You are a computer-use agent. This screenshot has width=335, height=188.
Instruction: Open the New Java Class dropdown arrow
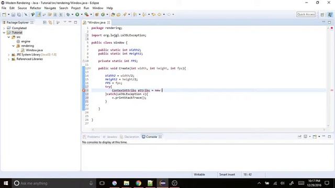point(107,15)
